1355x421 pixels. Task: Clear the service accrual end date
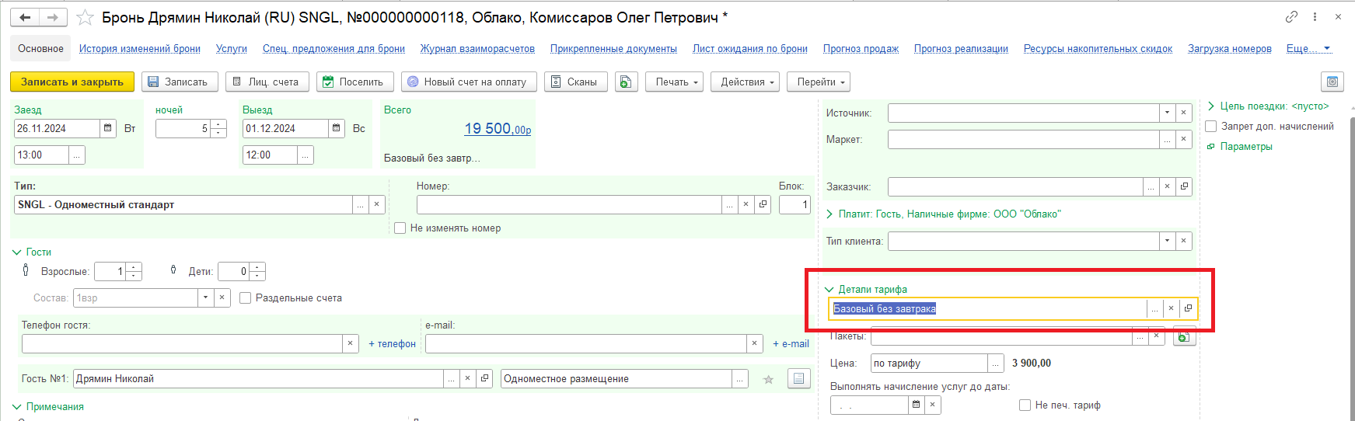pyautogui.click(x=933, y=405)
